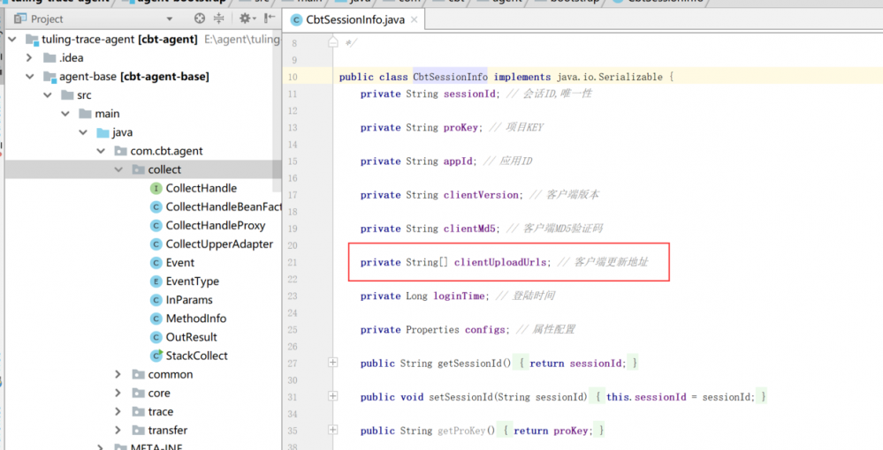Click the Project tool window title
883x450 pixels.
point(47,19)
